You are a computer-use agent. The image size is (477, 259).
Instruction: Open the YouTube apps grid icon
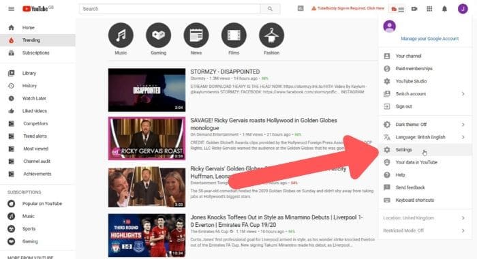(x=429, y=9)
